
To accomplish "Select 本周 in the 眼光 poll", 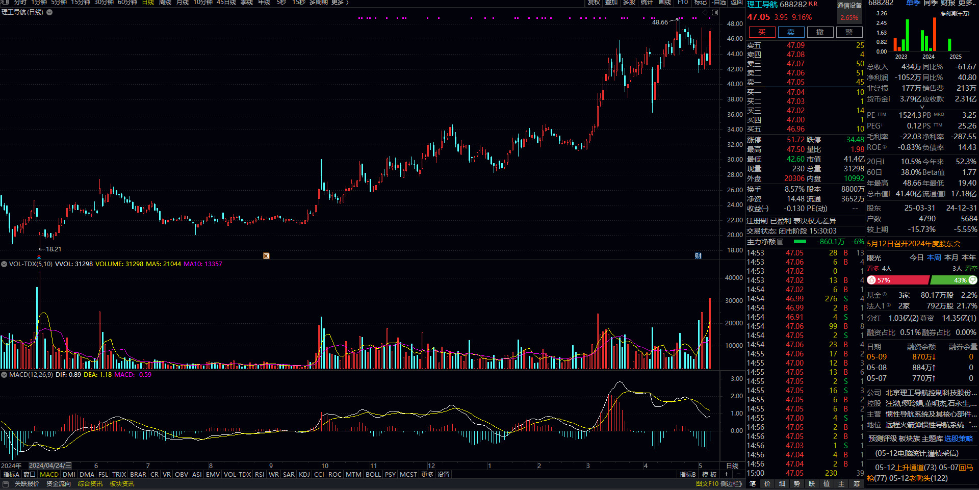I will click(x=934, y=257).
